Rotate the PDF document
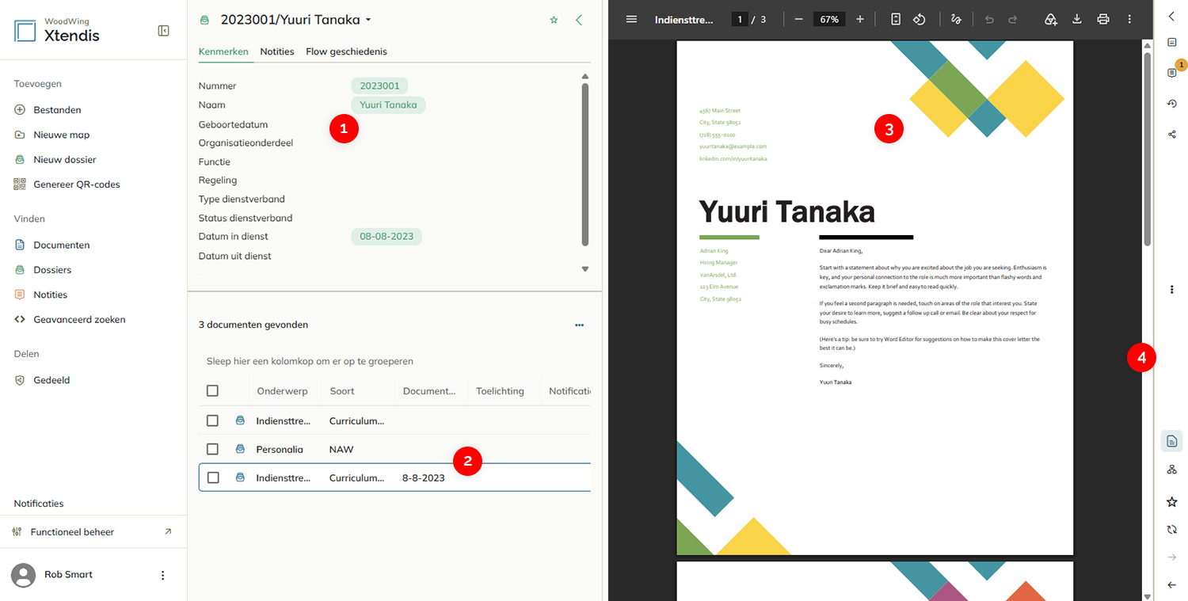 [x=920, y=19]
